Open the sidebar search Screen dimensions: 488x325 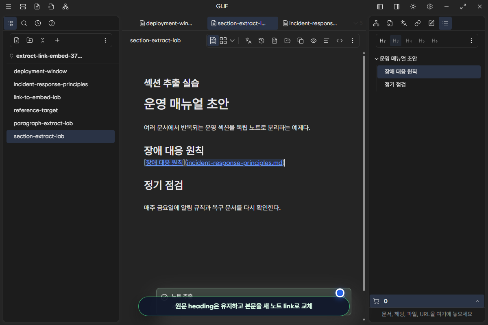[24, 23]
